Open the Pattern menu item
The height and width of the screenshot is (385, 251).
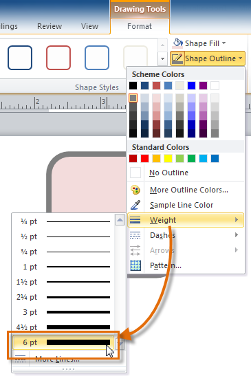186,265
